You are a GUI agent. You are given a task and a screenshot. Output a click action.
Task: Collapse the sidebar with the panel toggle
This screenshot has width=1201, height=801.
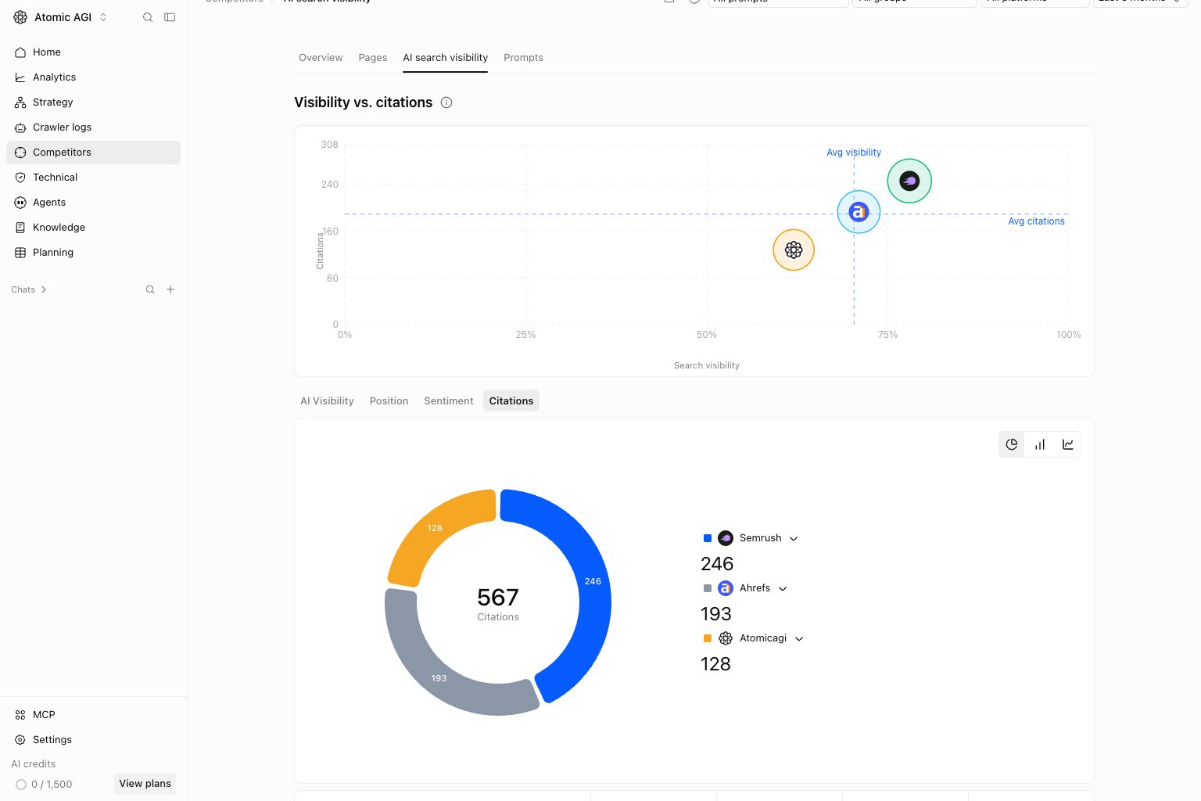click(x=170, y=17)
